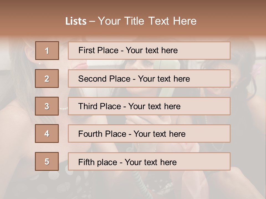The image size is (266, 199).
Task: Click the number 1 box
Action: 47,51
